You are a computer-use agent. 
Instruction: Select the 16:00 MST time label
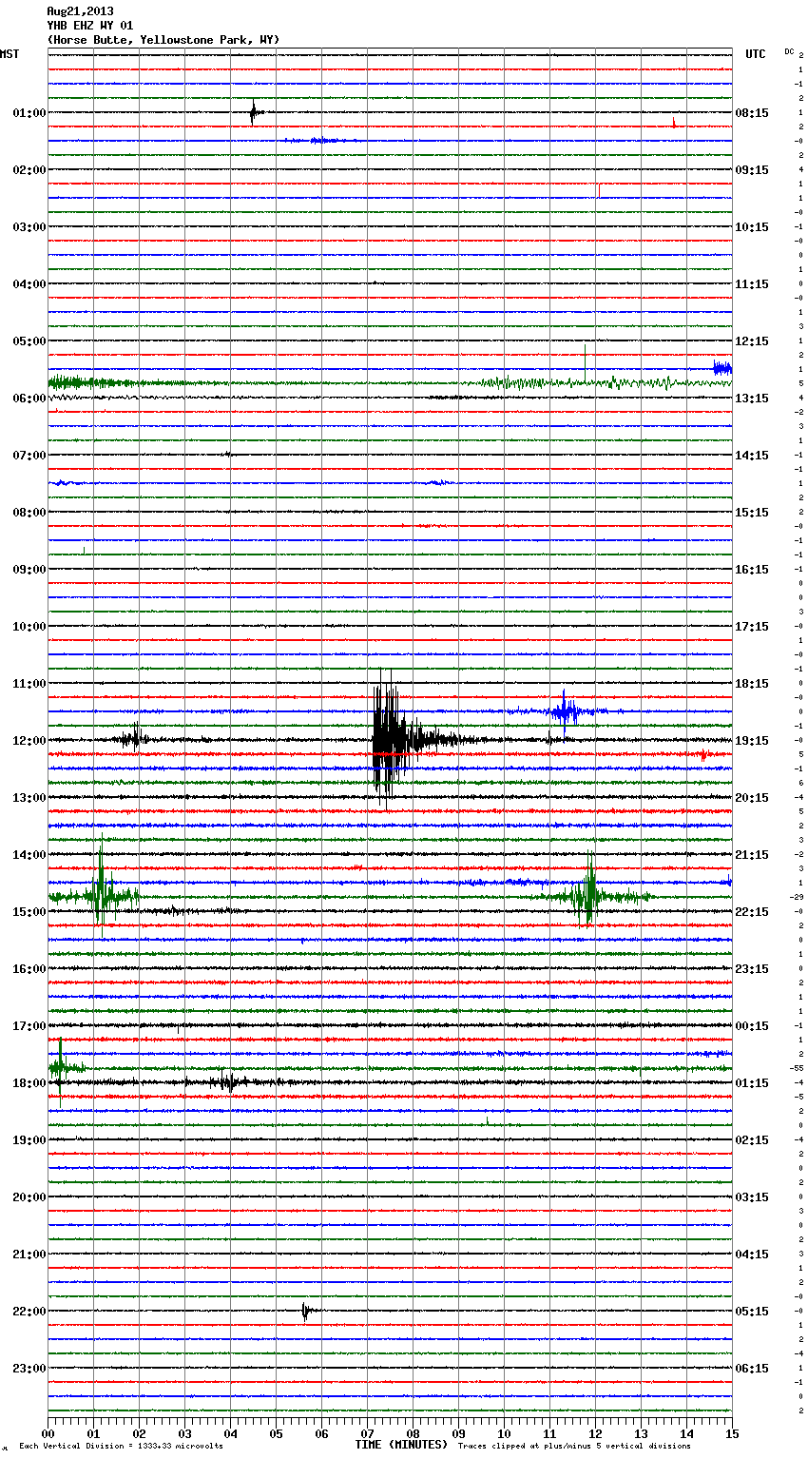click(x=29, y=969)
